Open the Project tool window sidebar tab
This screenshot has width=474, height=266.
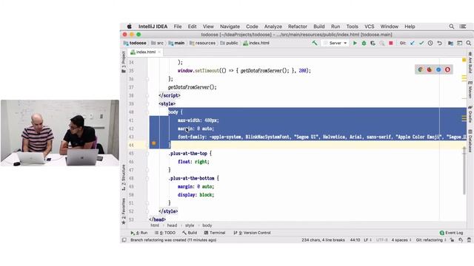coord(124,62)
